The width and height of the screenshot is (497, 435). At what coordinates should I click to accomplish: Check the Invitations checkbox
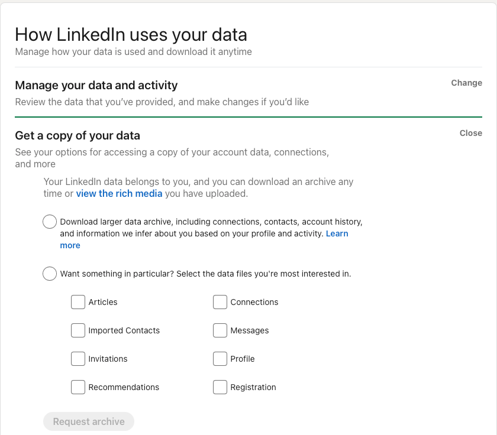tap(78, 359)
